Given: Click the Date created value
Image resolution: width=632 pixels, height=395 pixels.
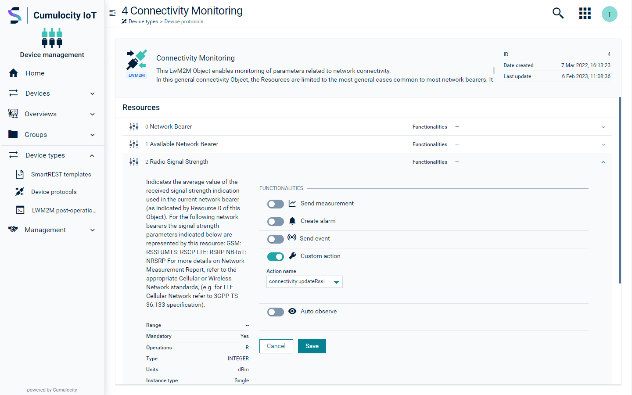Looking at the screenshot, I should 585,65.
